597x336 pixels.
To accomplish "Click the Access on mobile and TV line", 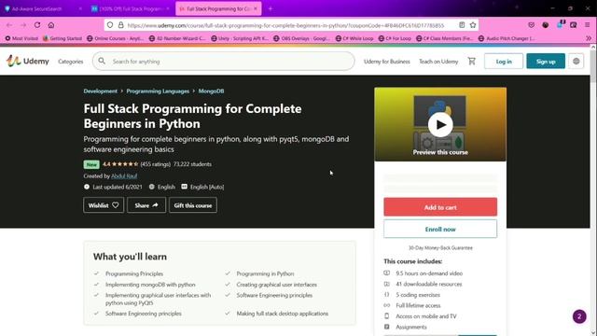I will [426, 315].
